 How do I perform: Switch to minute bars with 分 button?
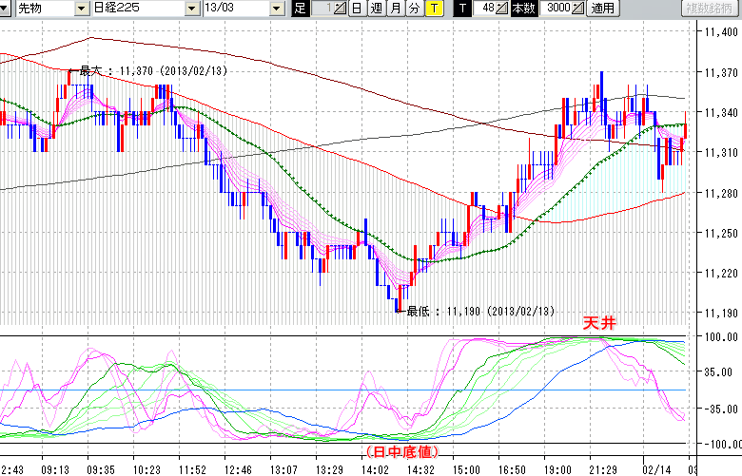point(413,9)
